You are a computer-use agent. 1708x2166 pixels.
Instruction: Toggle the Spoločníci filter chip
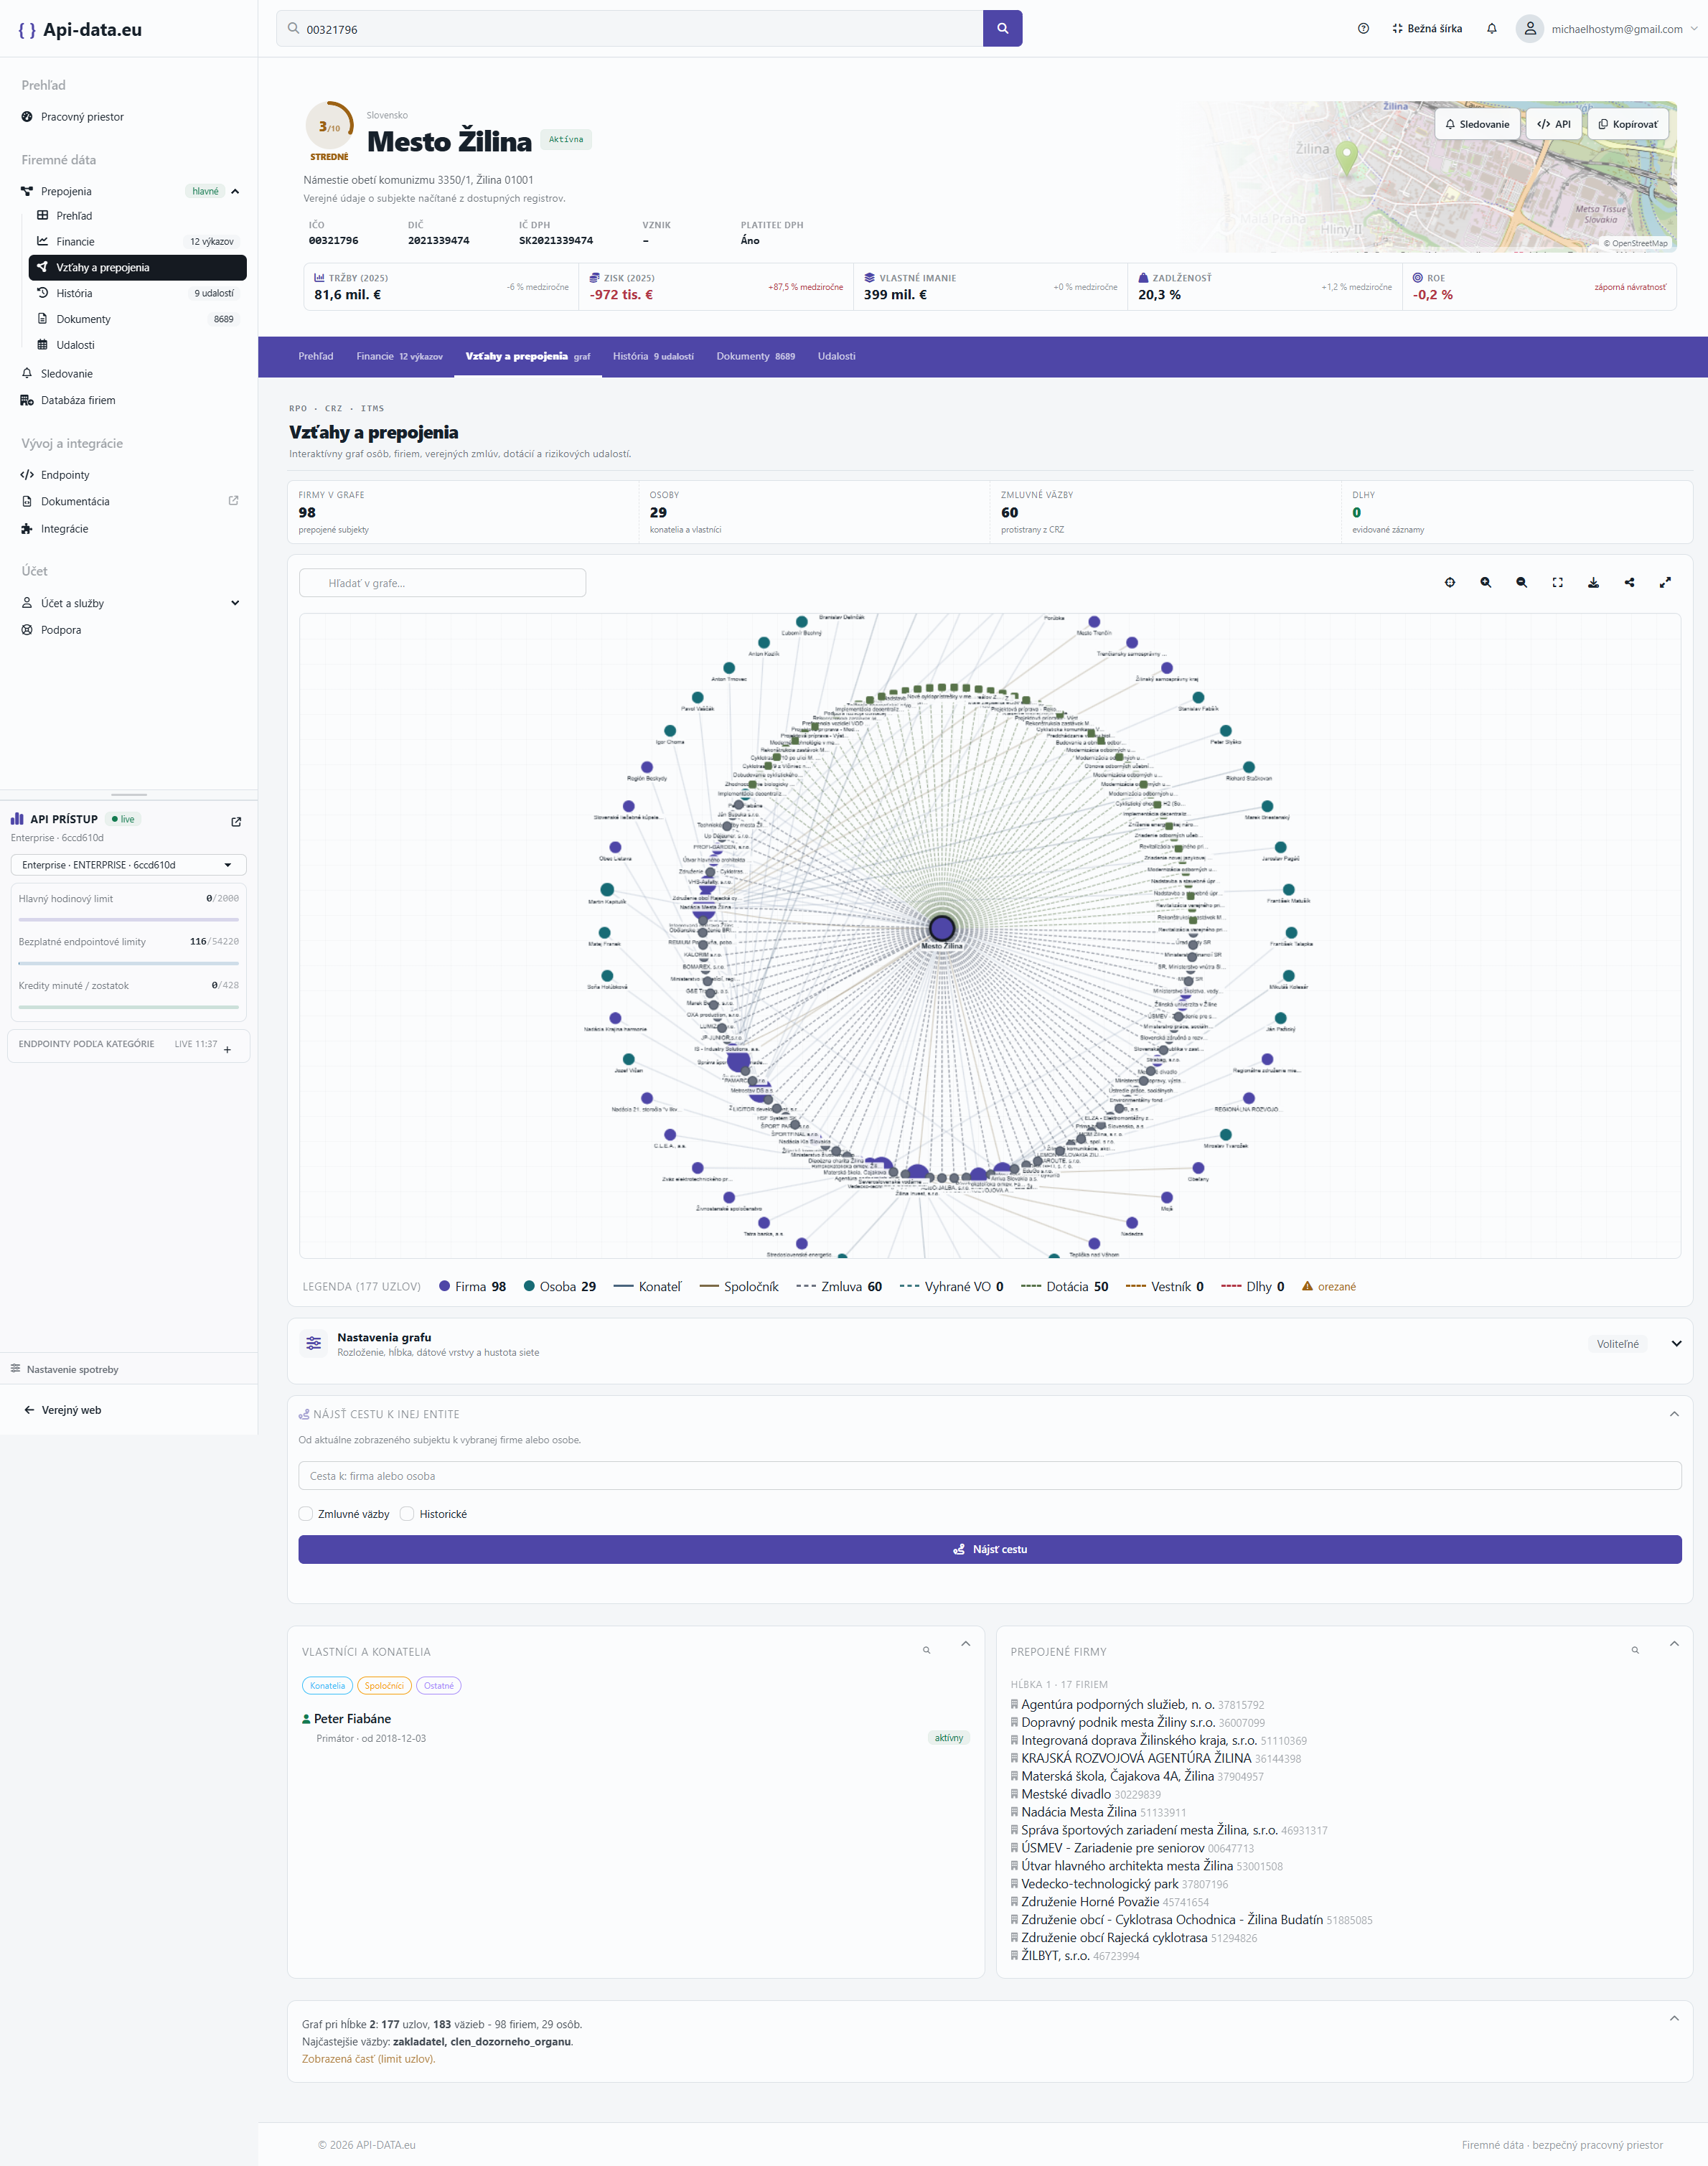pyautogui.click(x=384, y=1686)
